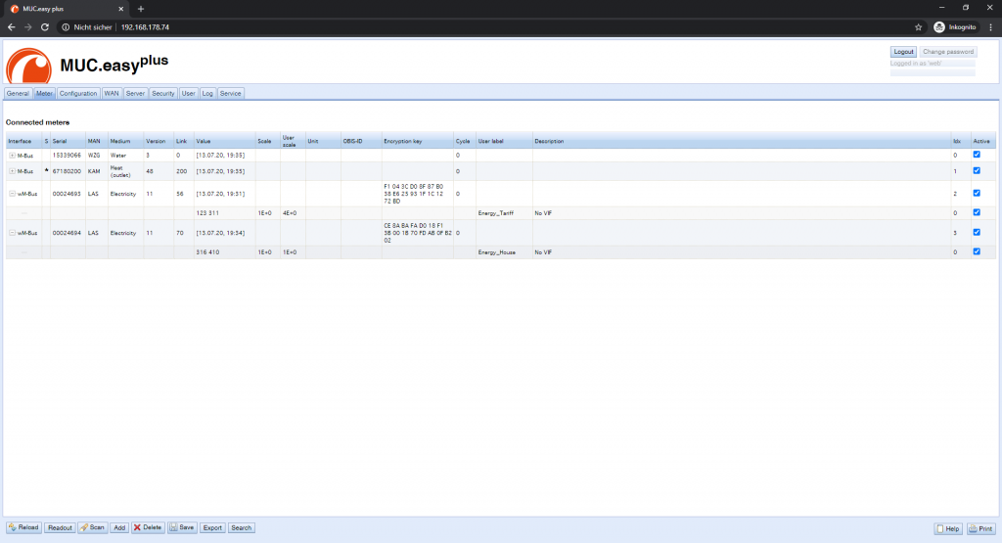Open the Server tab
The height and width of the screenshot is (543, 1002).
tap(135, 93)
